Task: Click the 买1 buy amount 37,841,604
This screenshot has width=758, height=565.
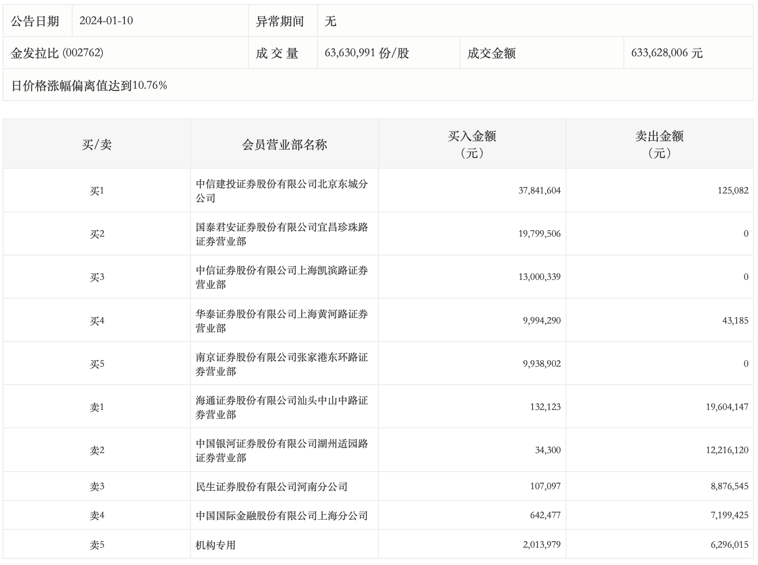Action: [x=539, y=191]
